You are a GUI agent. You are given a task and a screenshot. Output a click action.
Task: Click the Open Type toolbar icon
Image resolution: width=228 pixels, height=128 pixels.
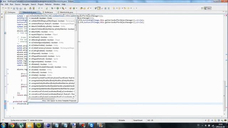point(81,8)
